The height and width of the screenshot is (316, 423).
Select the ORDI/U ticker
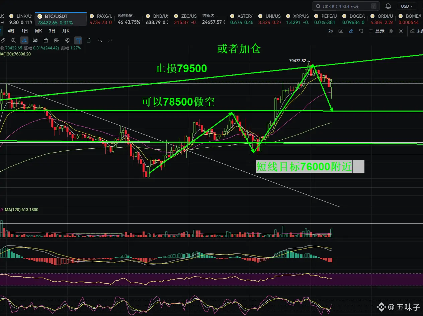pyautogui.click(x=382, y=19)
